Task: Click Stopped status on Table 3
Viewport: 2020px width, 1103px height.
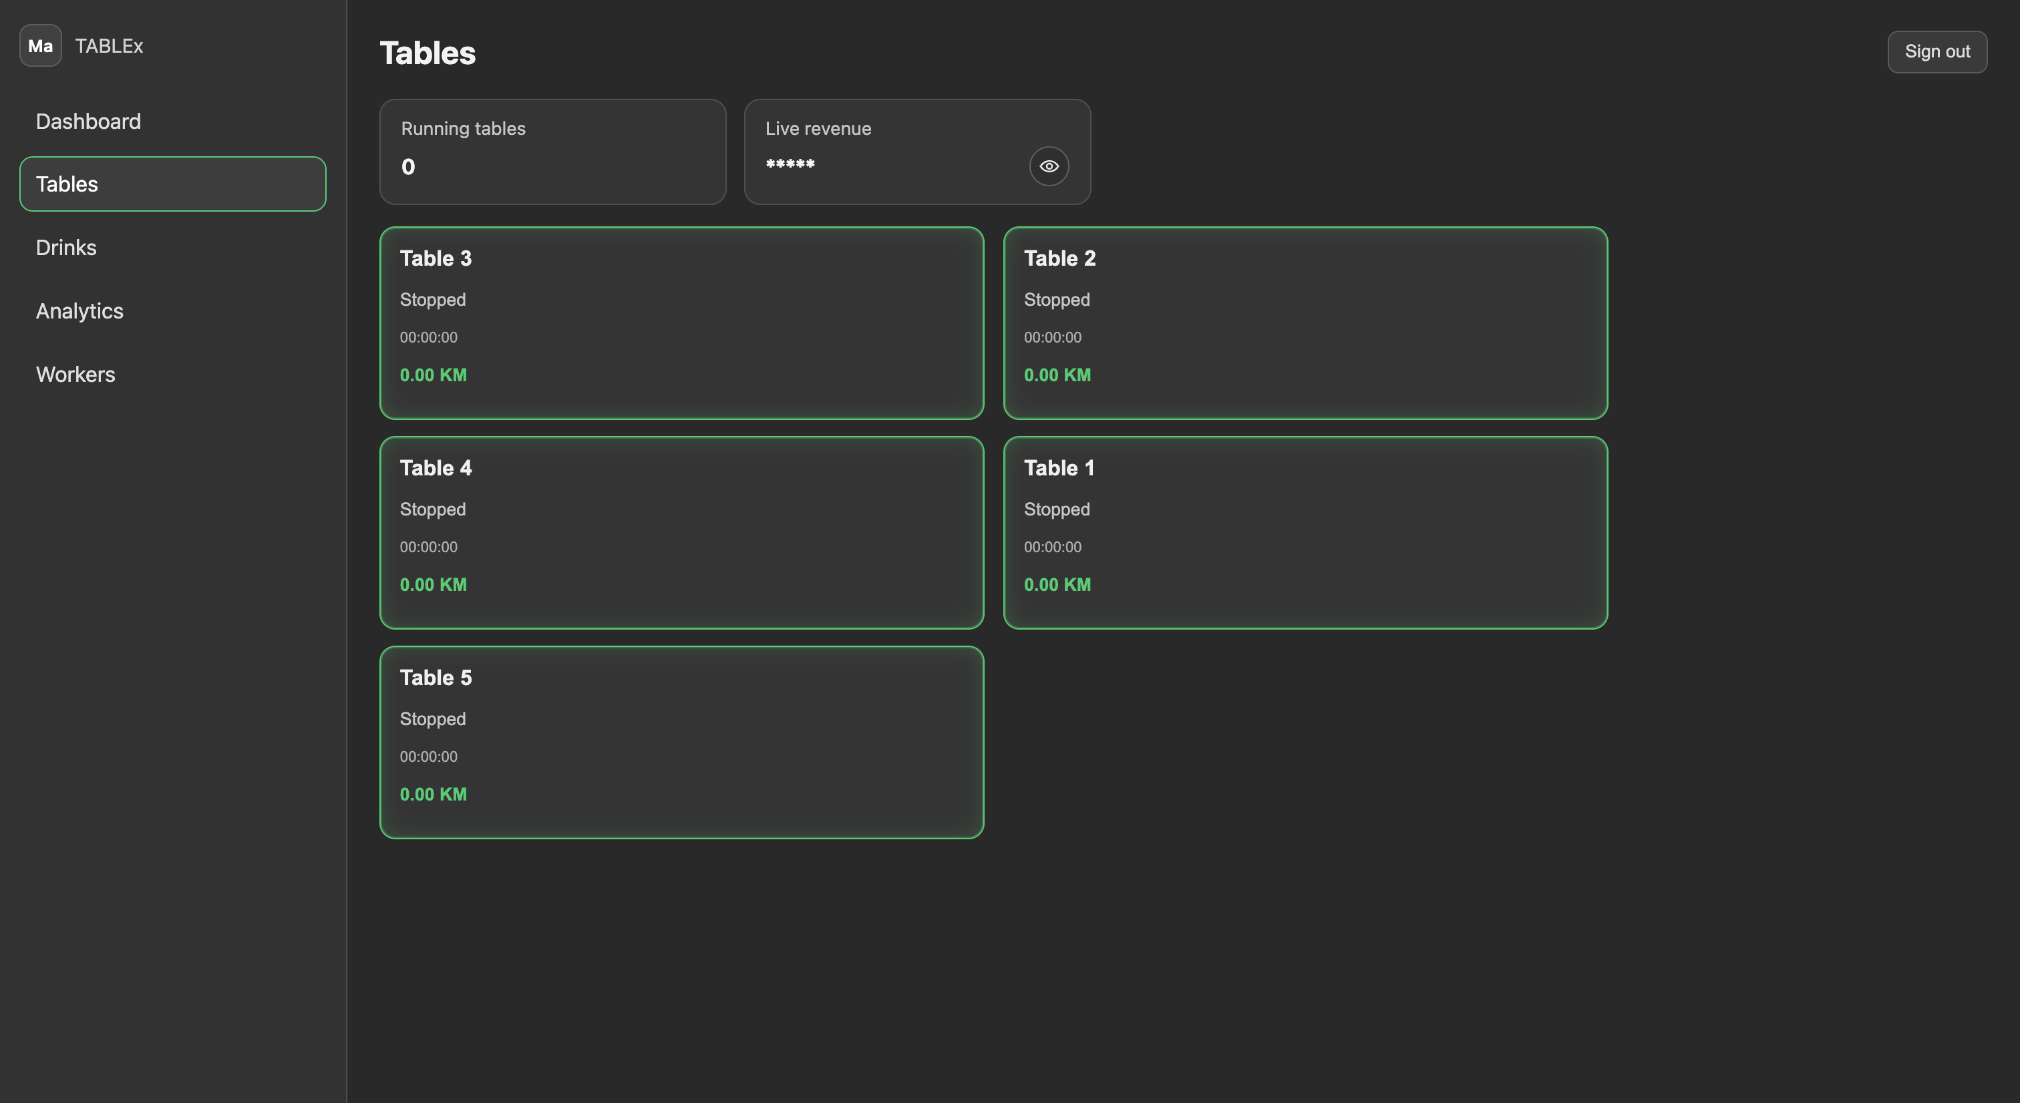Action: pyautogui.click(x=433, y=300)
